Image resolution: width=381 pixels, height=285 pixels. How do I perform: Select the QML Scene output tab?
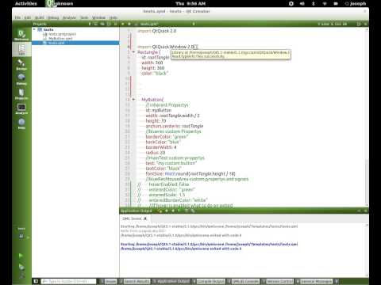click(134, 218)
